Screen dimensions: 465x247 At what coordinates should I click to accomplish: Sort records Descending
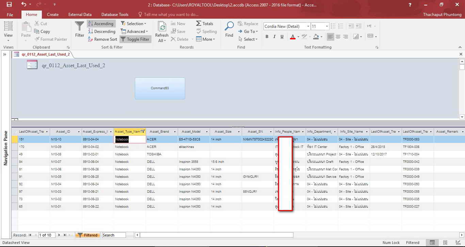[102, 32]
